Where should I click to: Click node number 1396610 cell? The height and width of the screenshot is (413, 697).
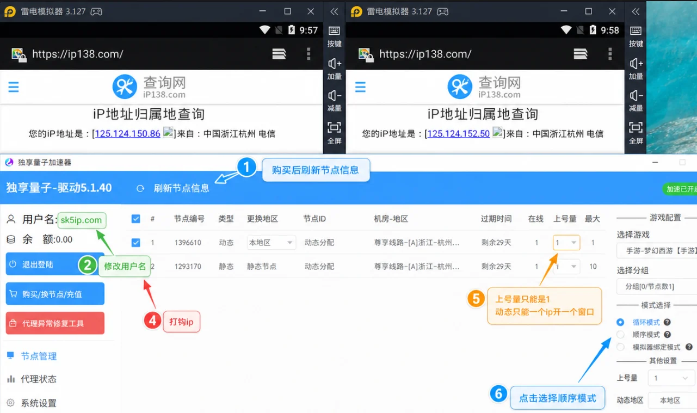pos(188,243)
